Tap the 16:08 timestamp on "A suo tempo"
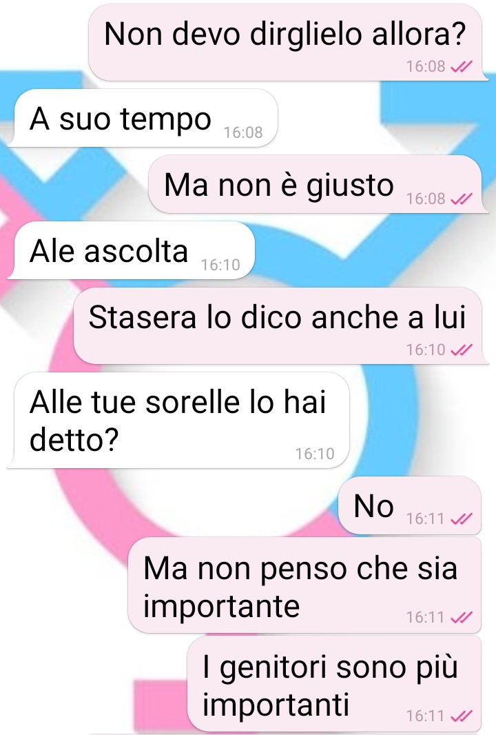 (243, 132)
